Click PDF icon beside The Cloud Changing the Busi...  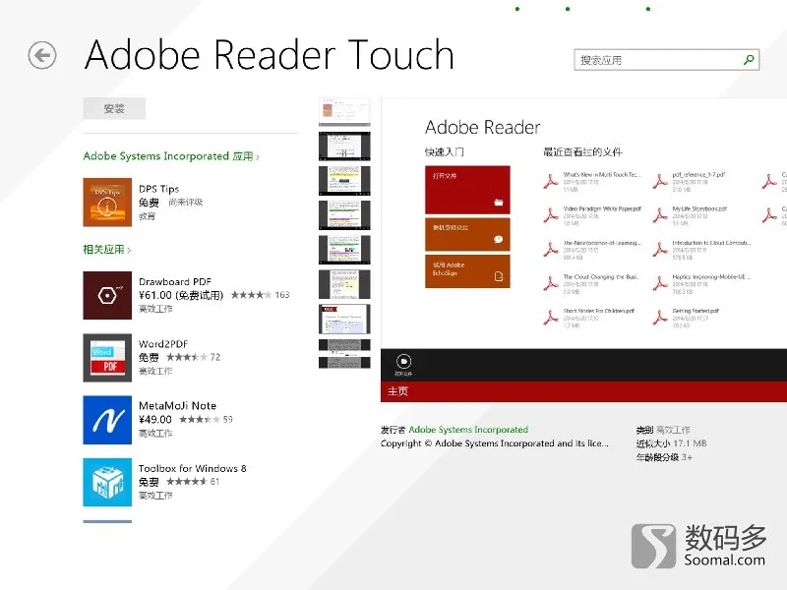pos(551,283)
